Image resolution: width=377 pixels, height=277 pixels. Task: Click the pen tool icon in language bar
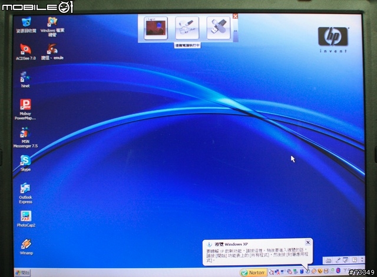[338, 260]
